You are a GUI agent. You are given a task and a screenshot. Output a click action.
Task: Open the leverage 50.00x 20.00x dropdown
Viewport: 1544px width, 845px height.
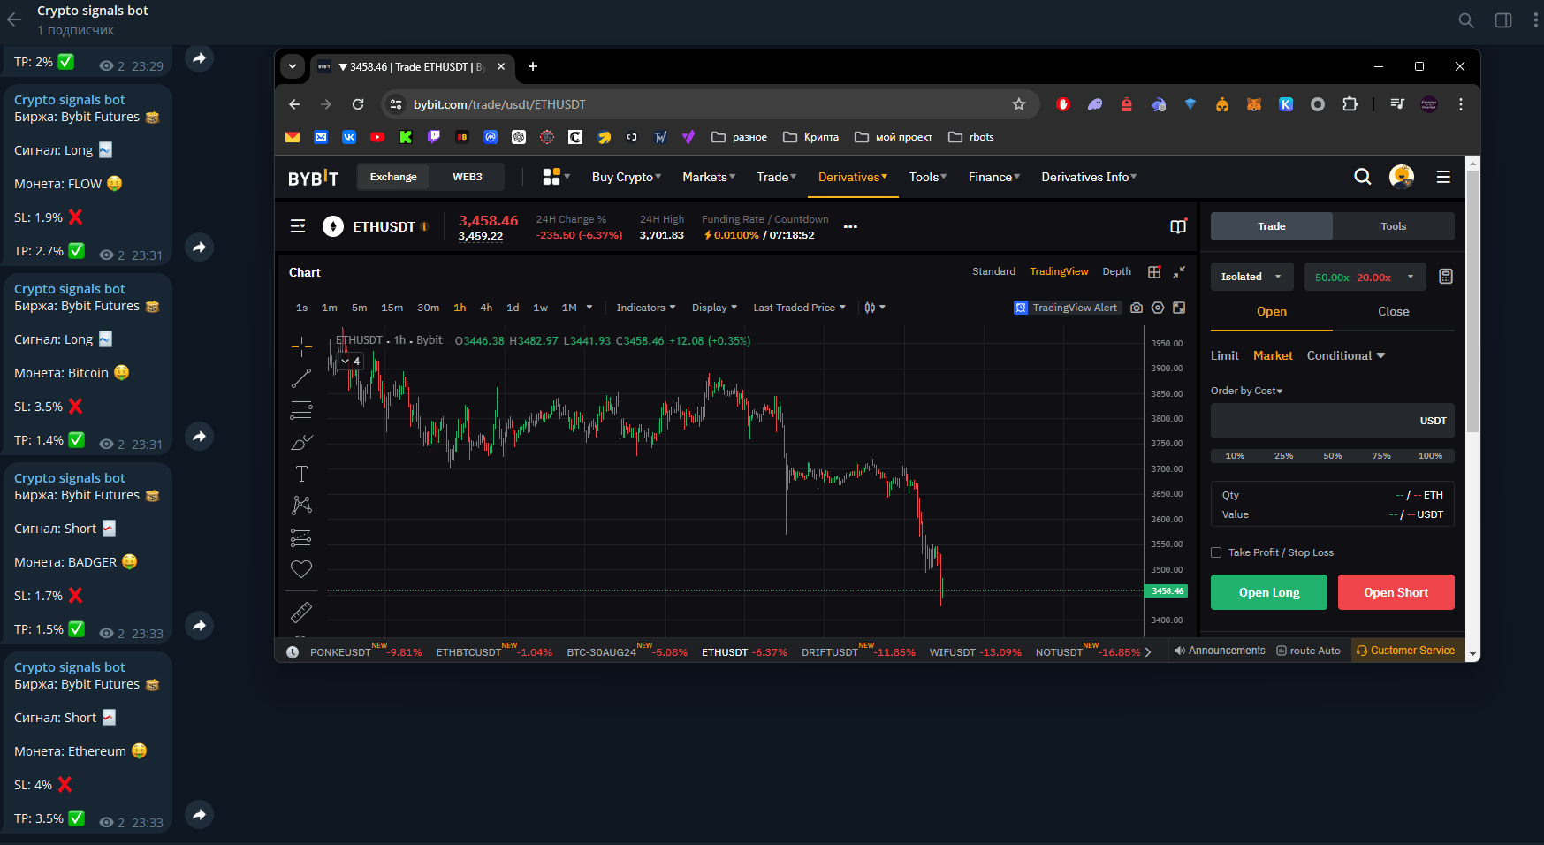pos(1365,277)
